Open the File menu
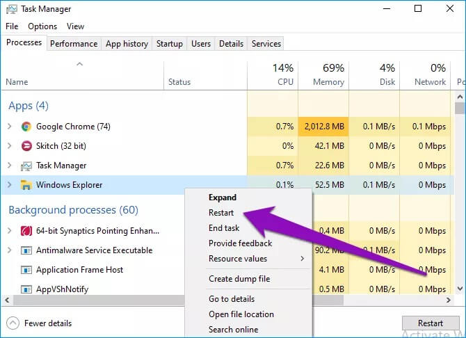 (x=12, y=26)
